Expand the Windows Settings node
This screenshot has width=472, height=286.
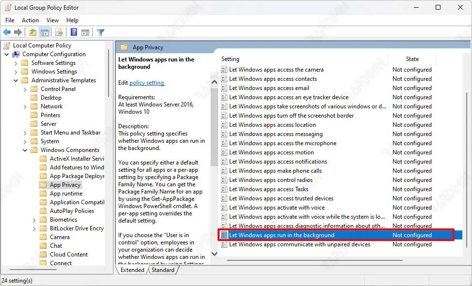(x=16, y=72)
